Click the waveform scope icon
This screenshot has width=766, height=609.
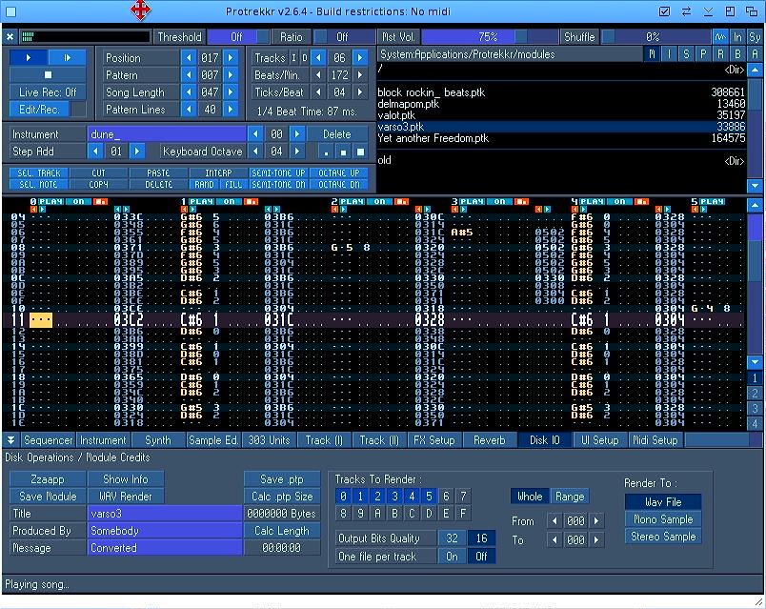coord(720,36)
